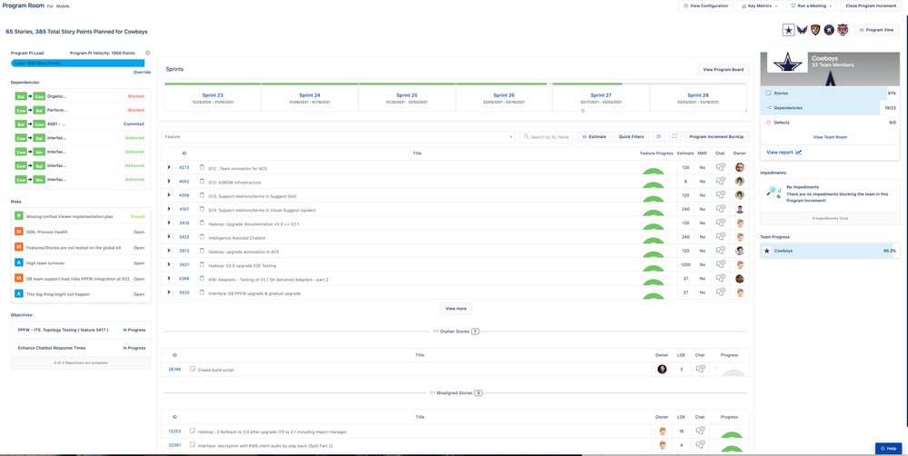The height and width of the screenshot is (456, 908).
Task: Click the View Program Board button
Action: click(723, 69)
